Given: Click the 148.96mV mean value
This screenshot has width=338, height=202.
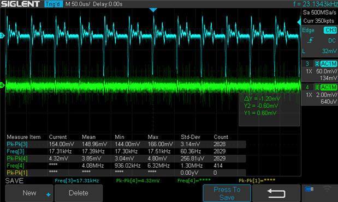Looking at the screenshot, I should click(94, 144).
